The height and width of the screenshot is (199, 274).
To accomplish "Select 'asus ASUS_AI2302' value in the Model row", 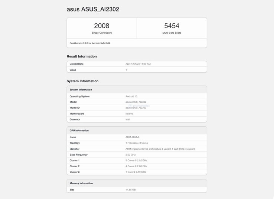I will (136, 102).
